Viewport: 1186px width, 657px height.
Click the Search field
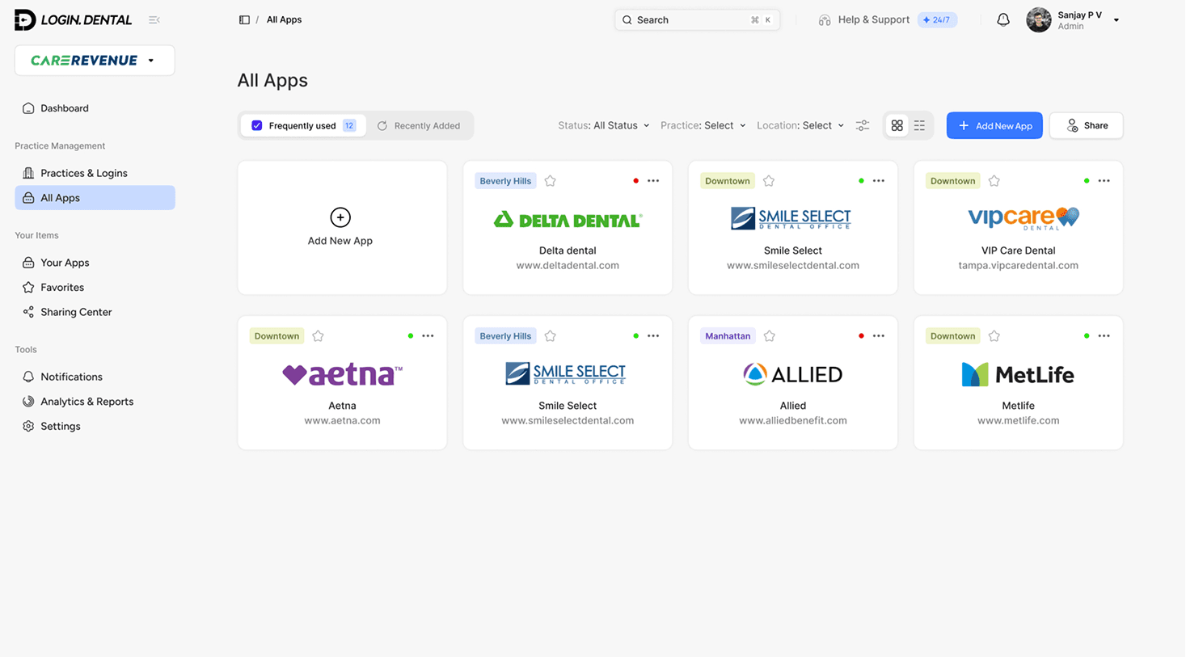(x=697, y=19)
